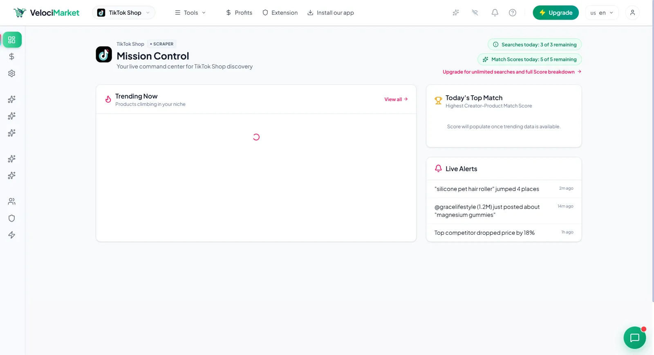Screen dimensions: 654x355
Task: Click the page vertical scrollbar
Action: (653, 151)
